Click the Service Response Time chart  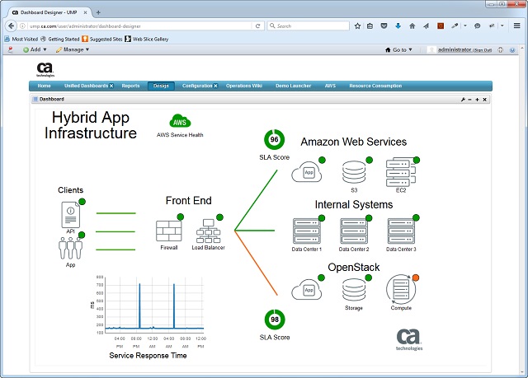click(148, 310)
